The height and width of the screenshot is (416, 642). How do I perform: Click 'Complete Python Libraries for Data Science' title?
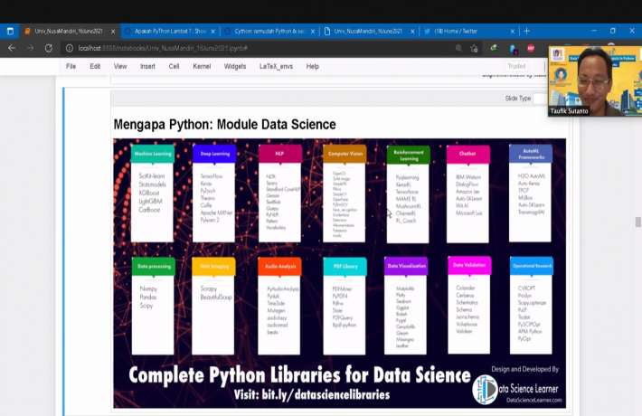(x=299, y=375)
